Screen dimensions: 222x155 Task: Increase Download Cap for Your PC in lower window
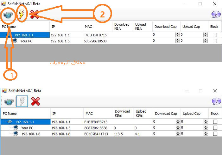[178, 127]
